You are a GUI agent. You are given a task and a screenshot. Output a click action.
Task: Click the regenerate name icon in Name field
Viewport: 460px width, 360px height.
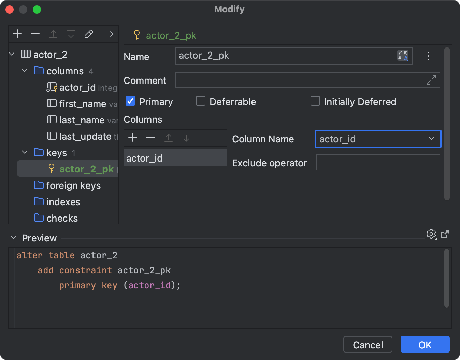tap(403, 56)
